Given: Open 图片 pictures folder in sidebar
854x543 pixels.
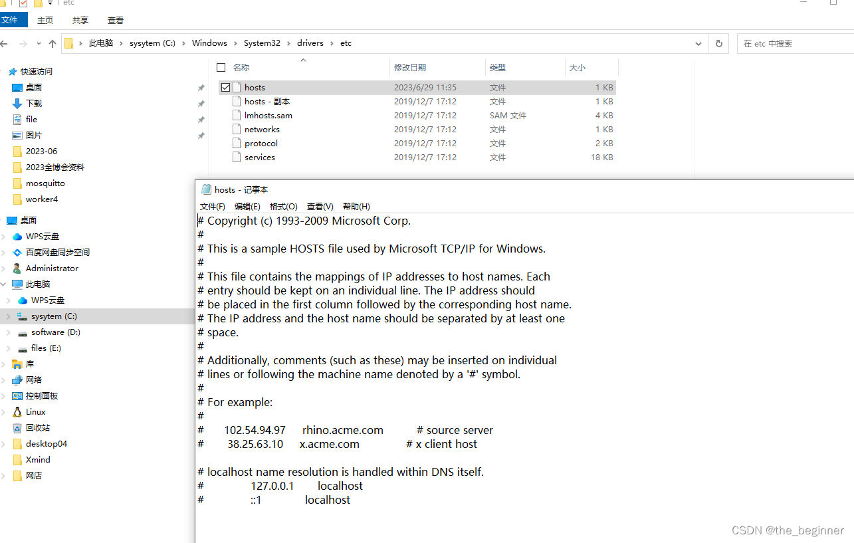Looking at the screenshot, I should pyautogui.click(x=34, y=135).
